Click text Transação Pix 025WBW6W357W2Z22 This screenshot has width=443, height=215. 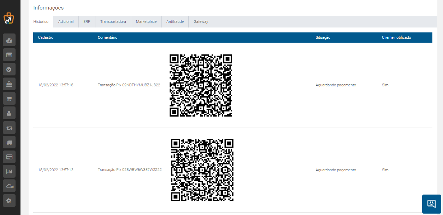(x=130, y=170)
